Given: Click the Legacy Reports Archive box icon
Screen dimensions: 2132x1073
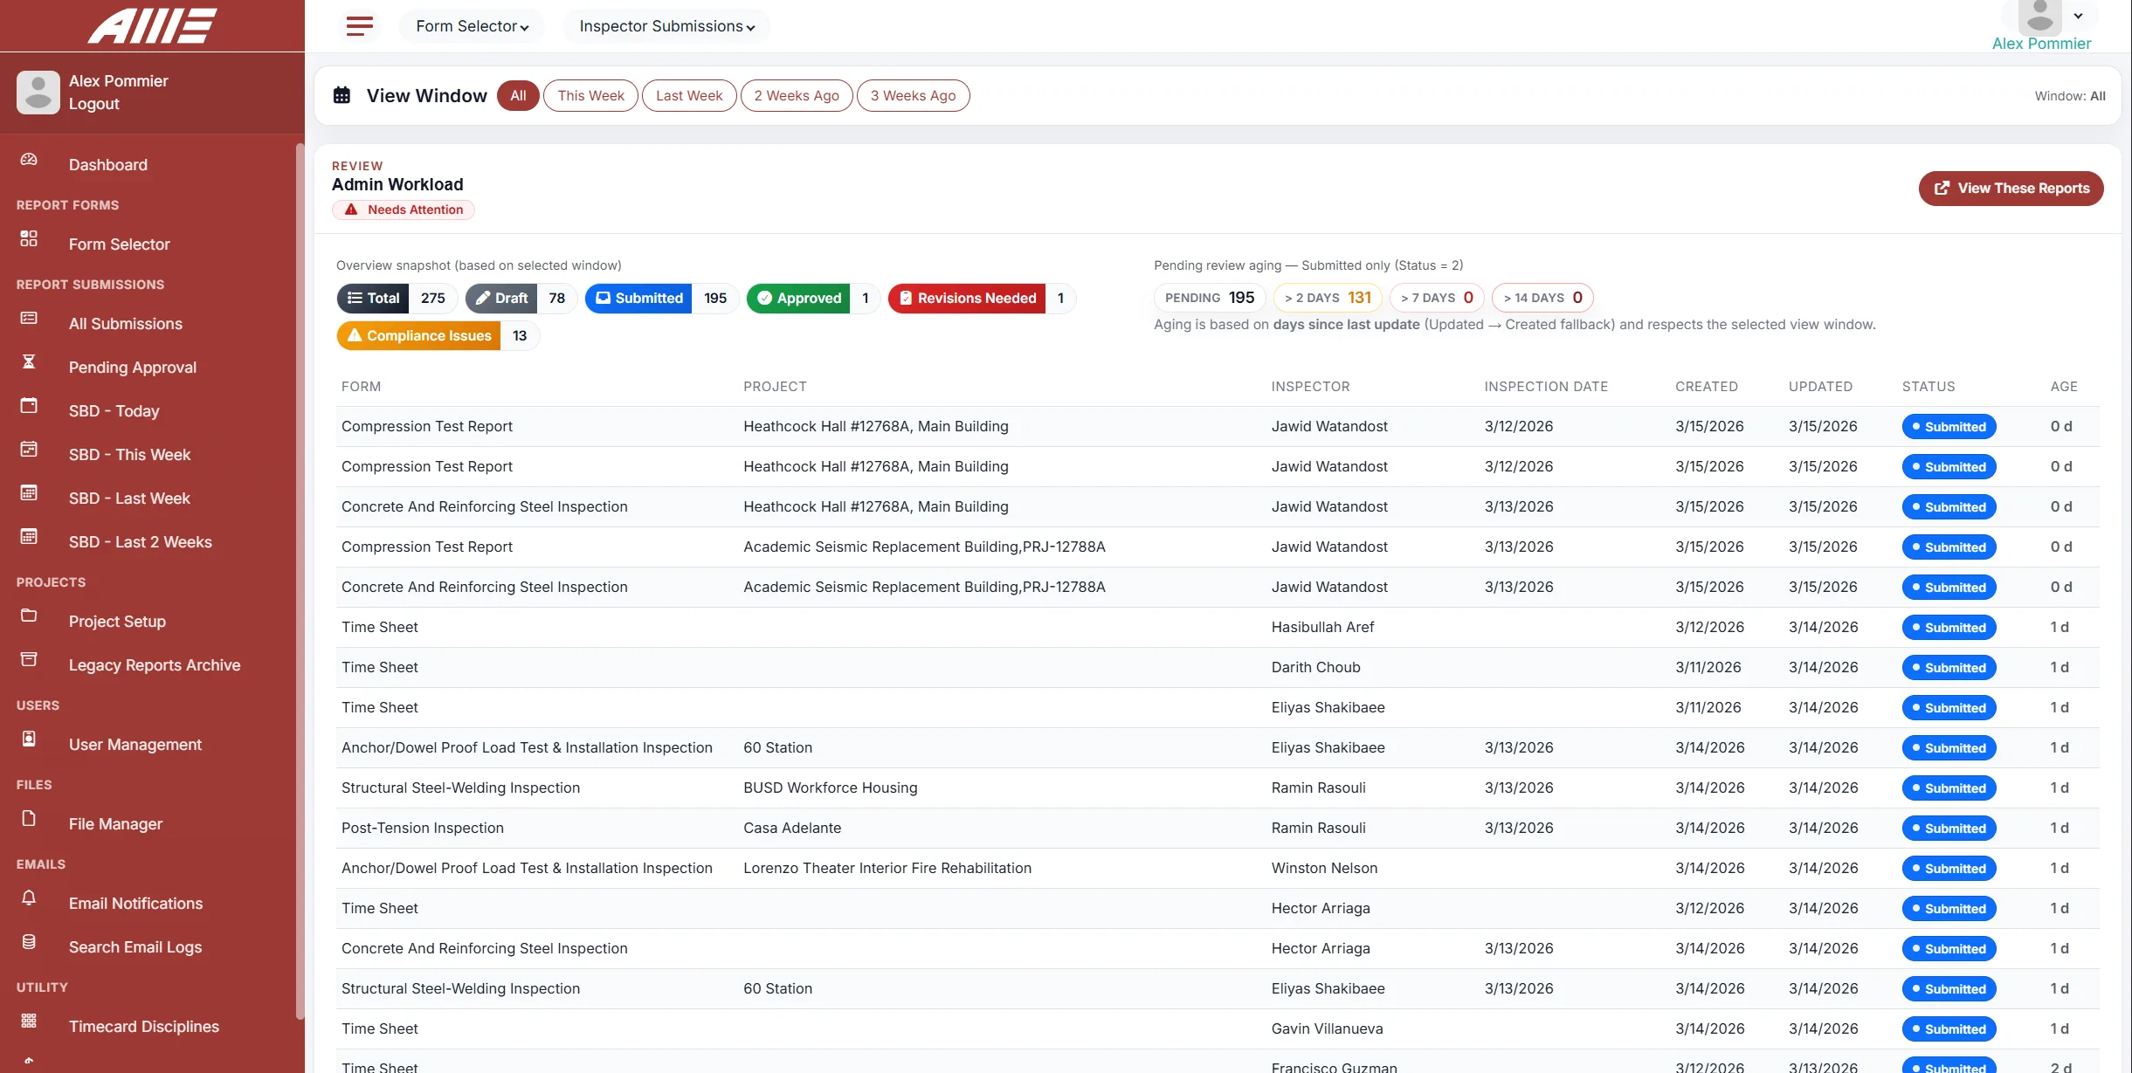Looking at the screenshot, I should point(29,659).
